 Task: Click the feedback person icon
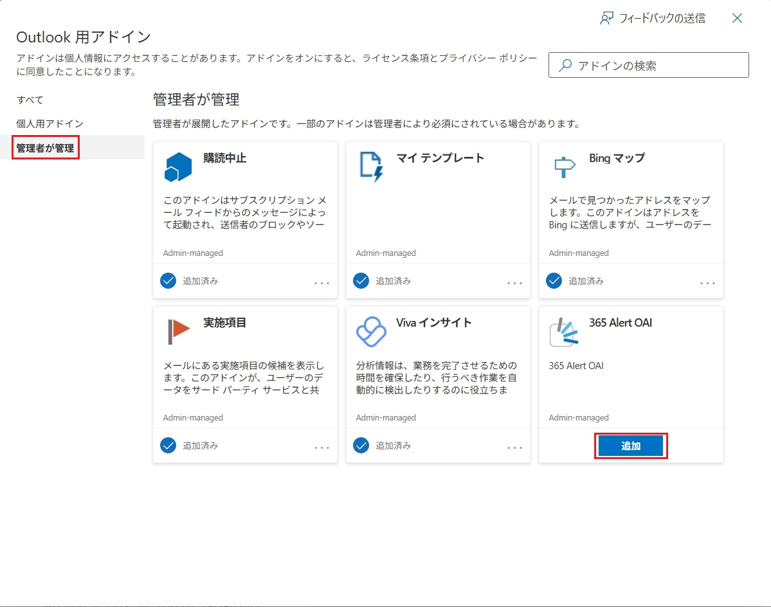[x=606, y=18]
